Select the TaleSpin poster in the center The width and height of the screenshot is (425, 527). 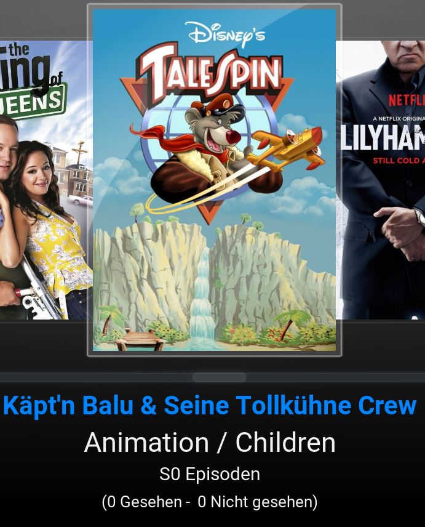[214, 180]
